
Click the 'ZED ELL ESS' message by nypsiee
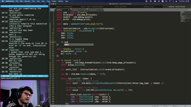tap(15, 70)
